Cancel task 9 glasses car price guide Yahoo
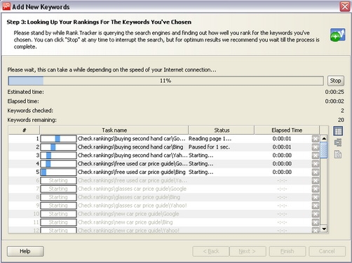Viewport: 352px width, 263px height. pos(316,205)
